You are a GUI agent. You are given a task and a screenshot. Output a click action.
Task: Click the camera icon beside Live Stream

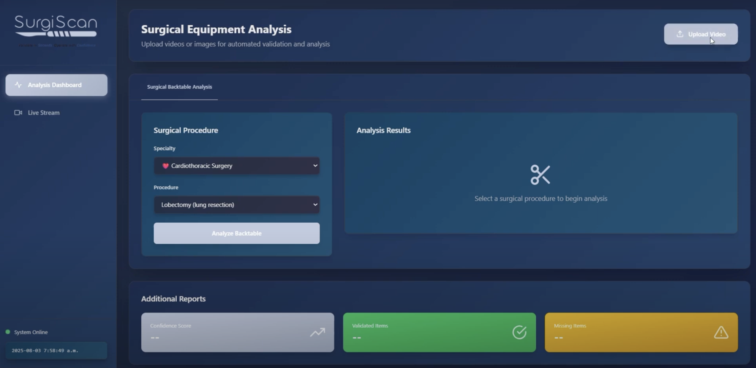pyautogui.click(x=18, y=113)
